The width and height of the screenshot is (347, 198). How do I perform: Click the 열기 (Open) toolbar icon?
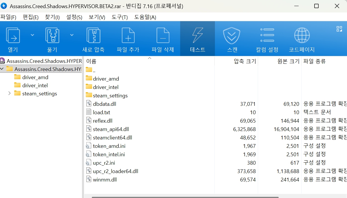(13, 36)
